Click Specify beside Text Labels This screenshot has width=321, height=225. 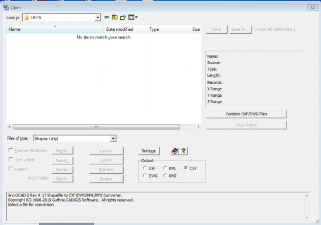coord(62,160)
